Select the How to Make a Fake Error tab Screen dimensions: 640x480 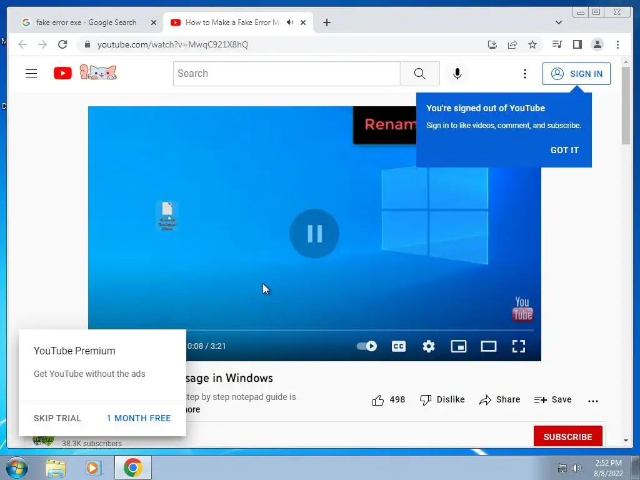(x=232, y=22)
